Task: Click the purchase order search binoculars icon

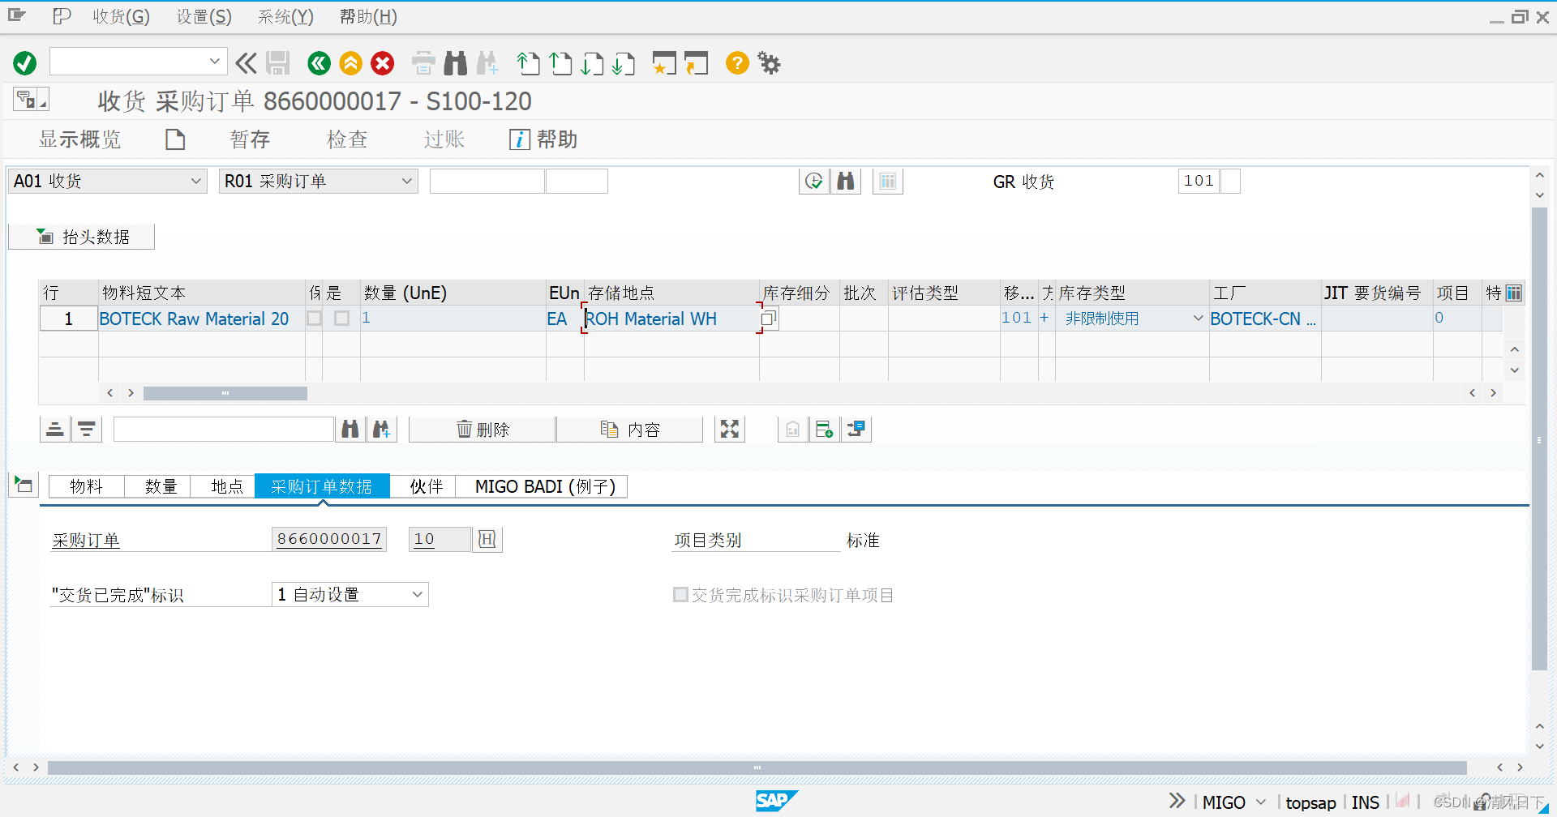Action: [x=846, y=182]
